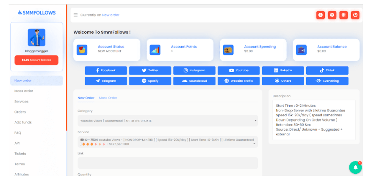Click the 'Start Time : 0-2 Minutes' text
This screenshot has height=183, width=371.
[x=296, y=105]
